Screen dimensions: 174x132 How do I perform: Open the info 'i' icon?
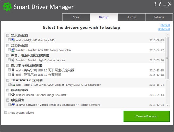pos(160,4)
